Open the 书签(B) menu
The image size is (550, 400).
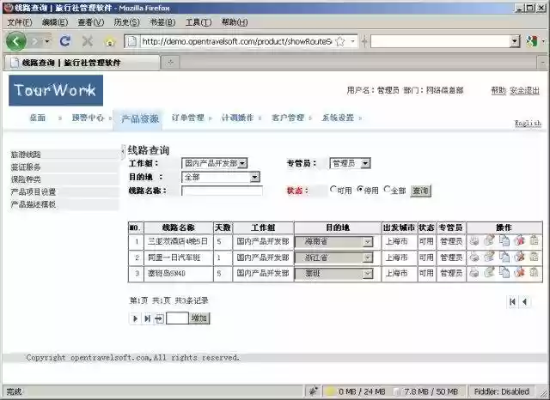(162, 23)
